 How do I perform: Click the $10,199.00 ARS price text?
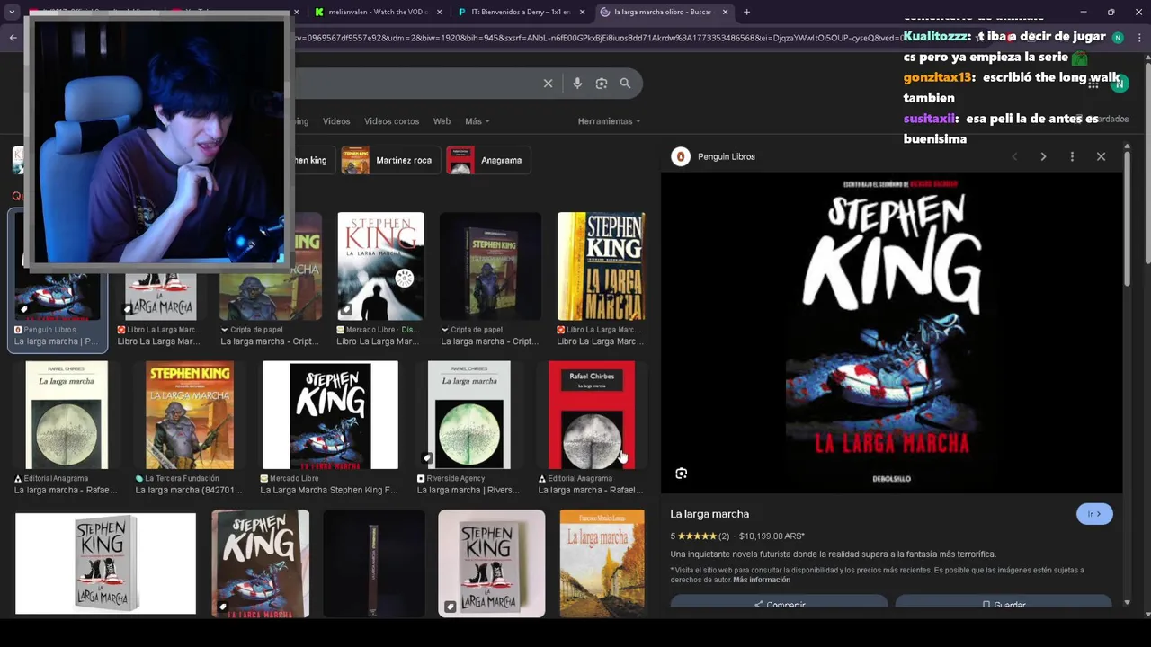(x=772, y=536)
